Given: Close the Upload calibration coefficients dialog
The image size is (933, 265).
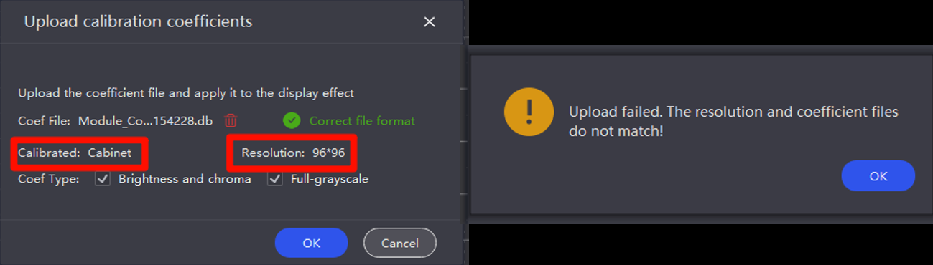Looking at the screenshot, I should pyautogui.click(x=430, y=22).
